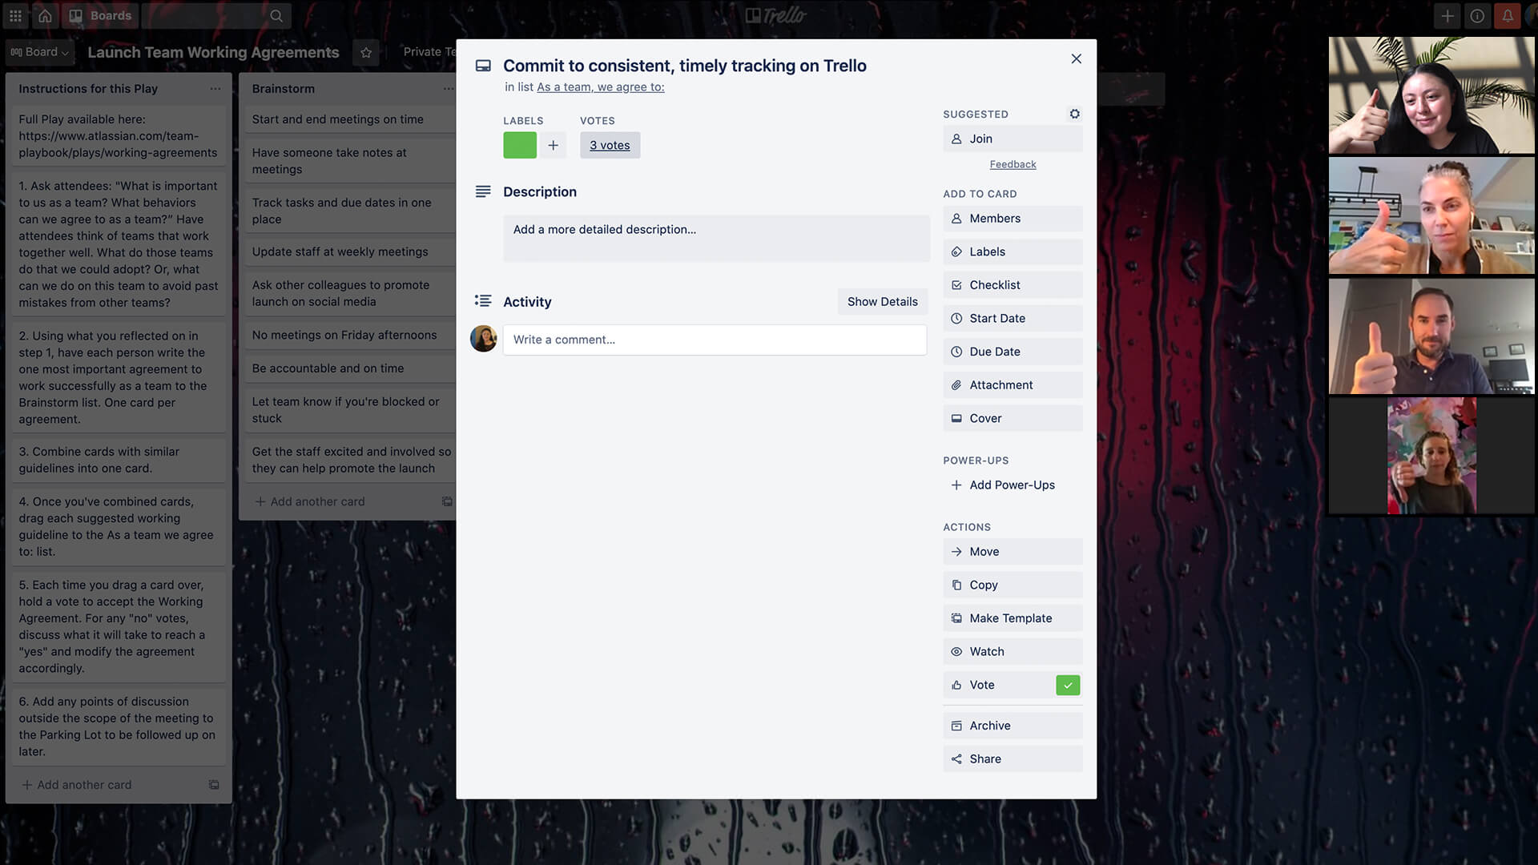Open the Boards menu in the header
The image size is (1538, 865).
[x=99, y=15]
